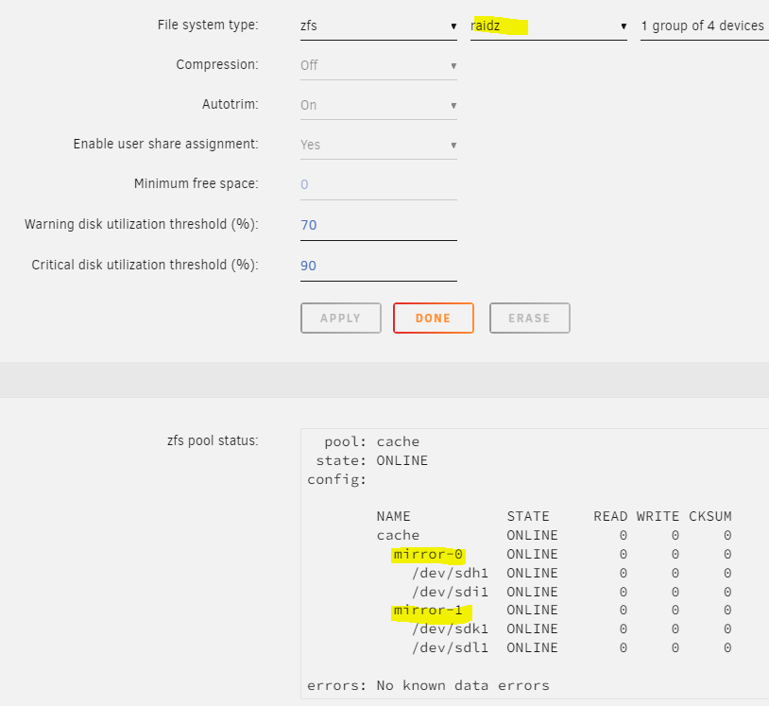The width and height of the screenshot is (769, 706).
Task: Click the 'state: ONLINE' line
Action: pyautogui.click(x=372, y=460)
